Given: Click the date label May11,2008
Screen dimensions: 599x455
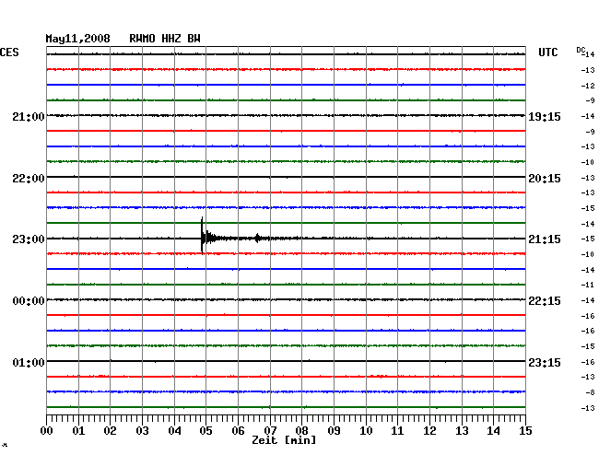Looking at the screenshot, I should (78, 39).
